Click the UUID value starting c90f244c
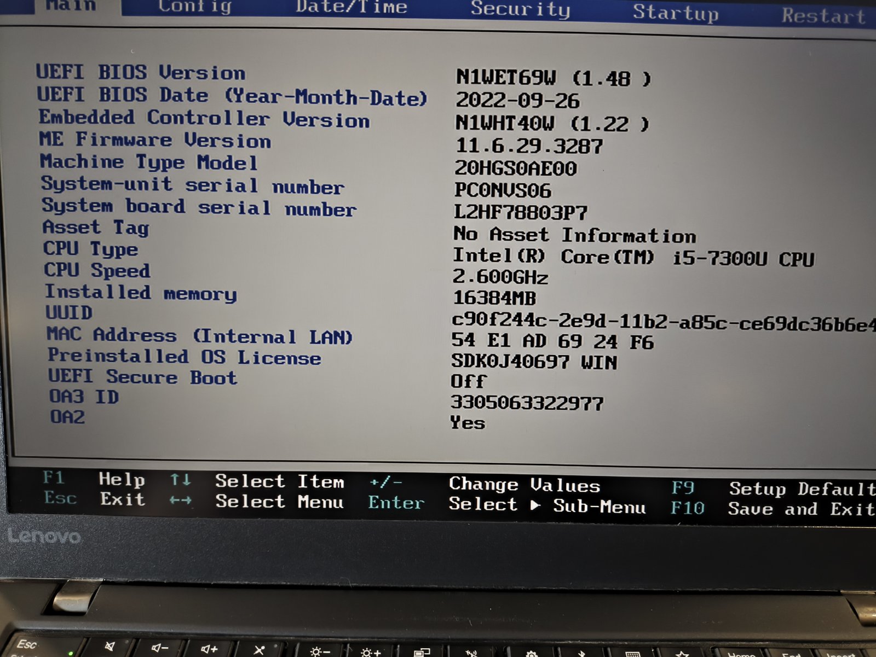Viewport: 876px width, 657px height. point(664,323)
